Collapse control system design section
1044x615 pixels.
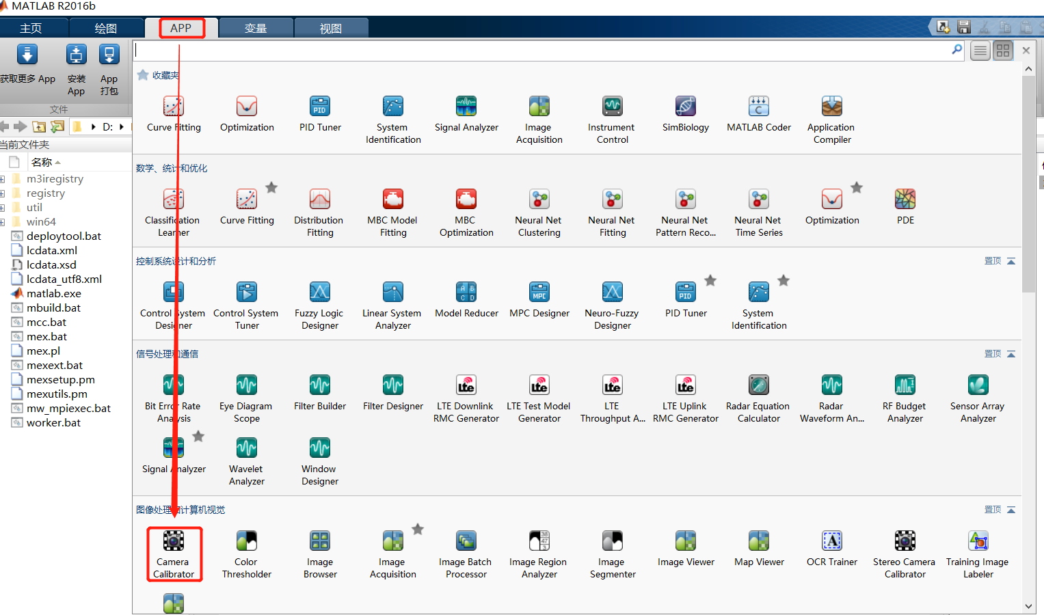(1011, 261)
